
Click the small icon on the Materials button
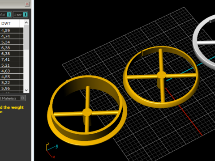click(22, 98)
